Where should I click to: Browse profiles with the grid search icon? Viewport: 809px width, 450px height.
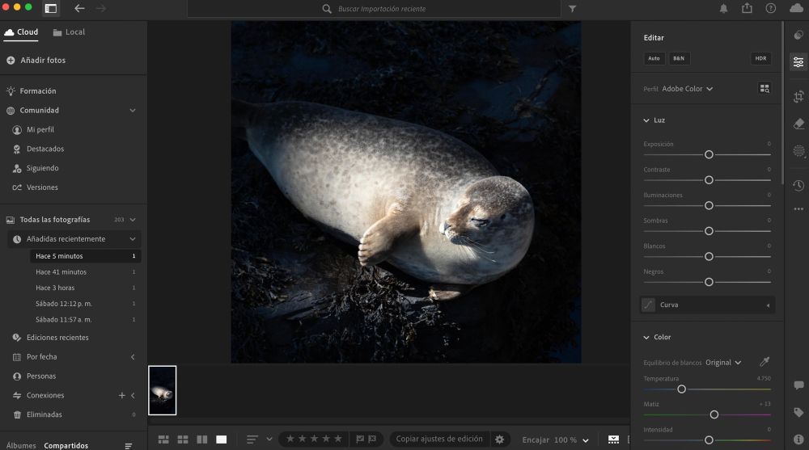tap(765, 89)
